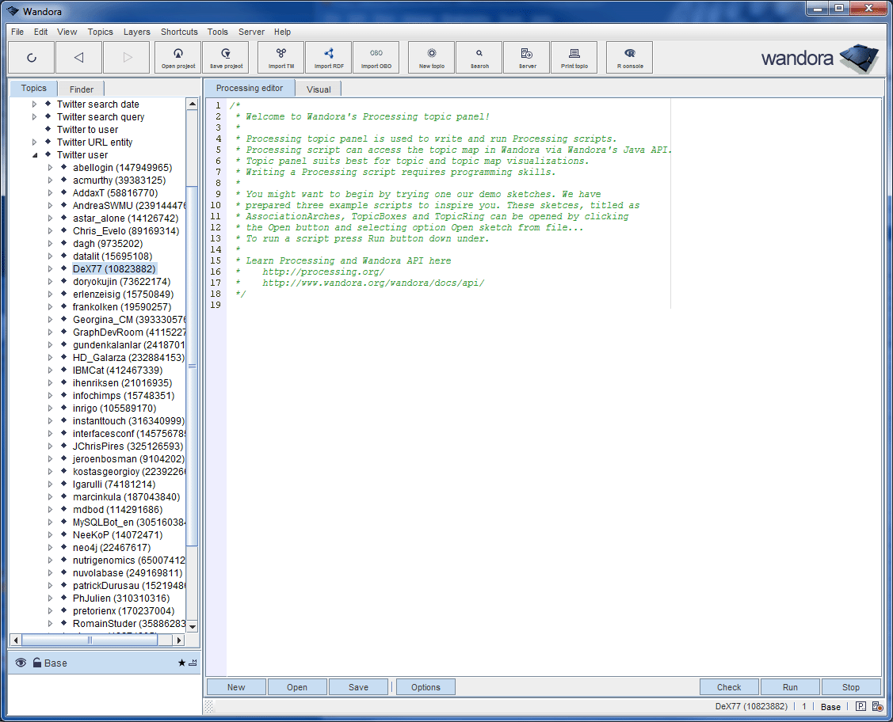This screenshot has height=722, width=893.
Task: Open a project using the Open project icon
Action: [x=177, y=57]
